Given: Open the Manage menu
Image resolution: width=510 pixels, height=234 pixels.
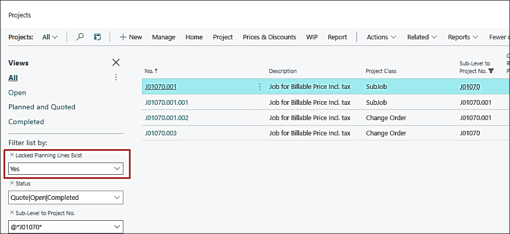Looking at the screenshot, I should click(x=164, y=37).
